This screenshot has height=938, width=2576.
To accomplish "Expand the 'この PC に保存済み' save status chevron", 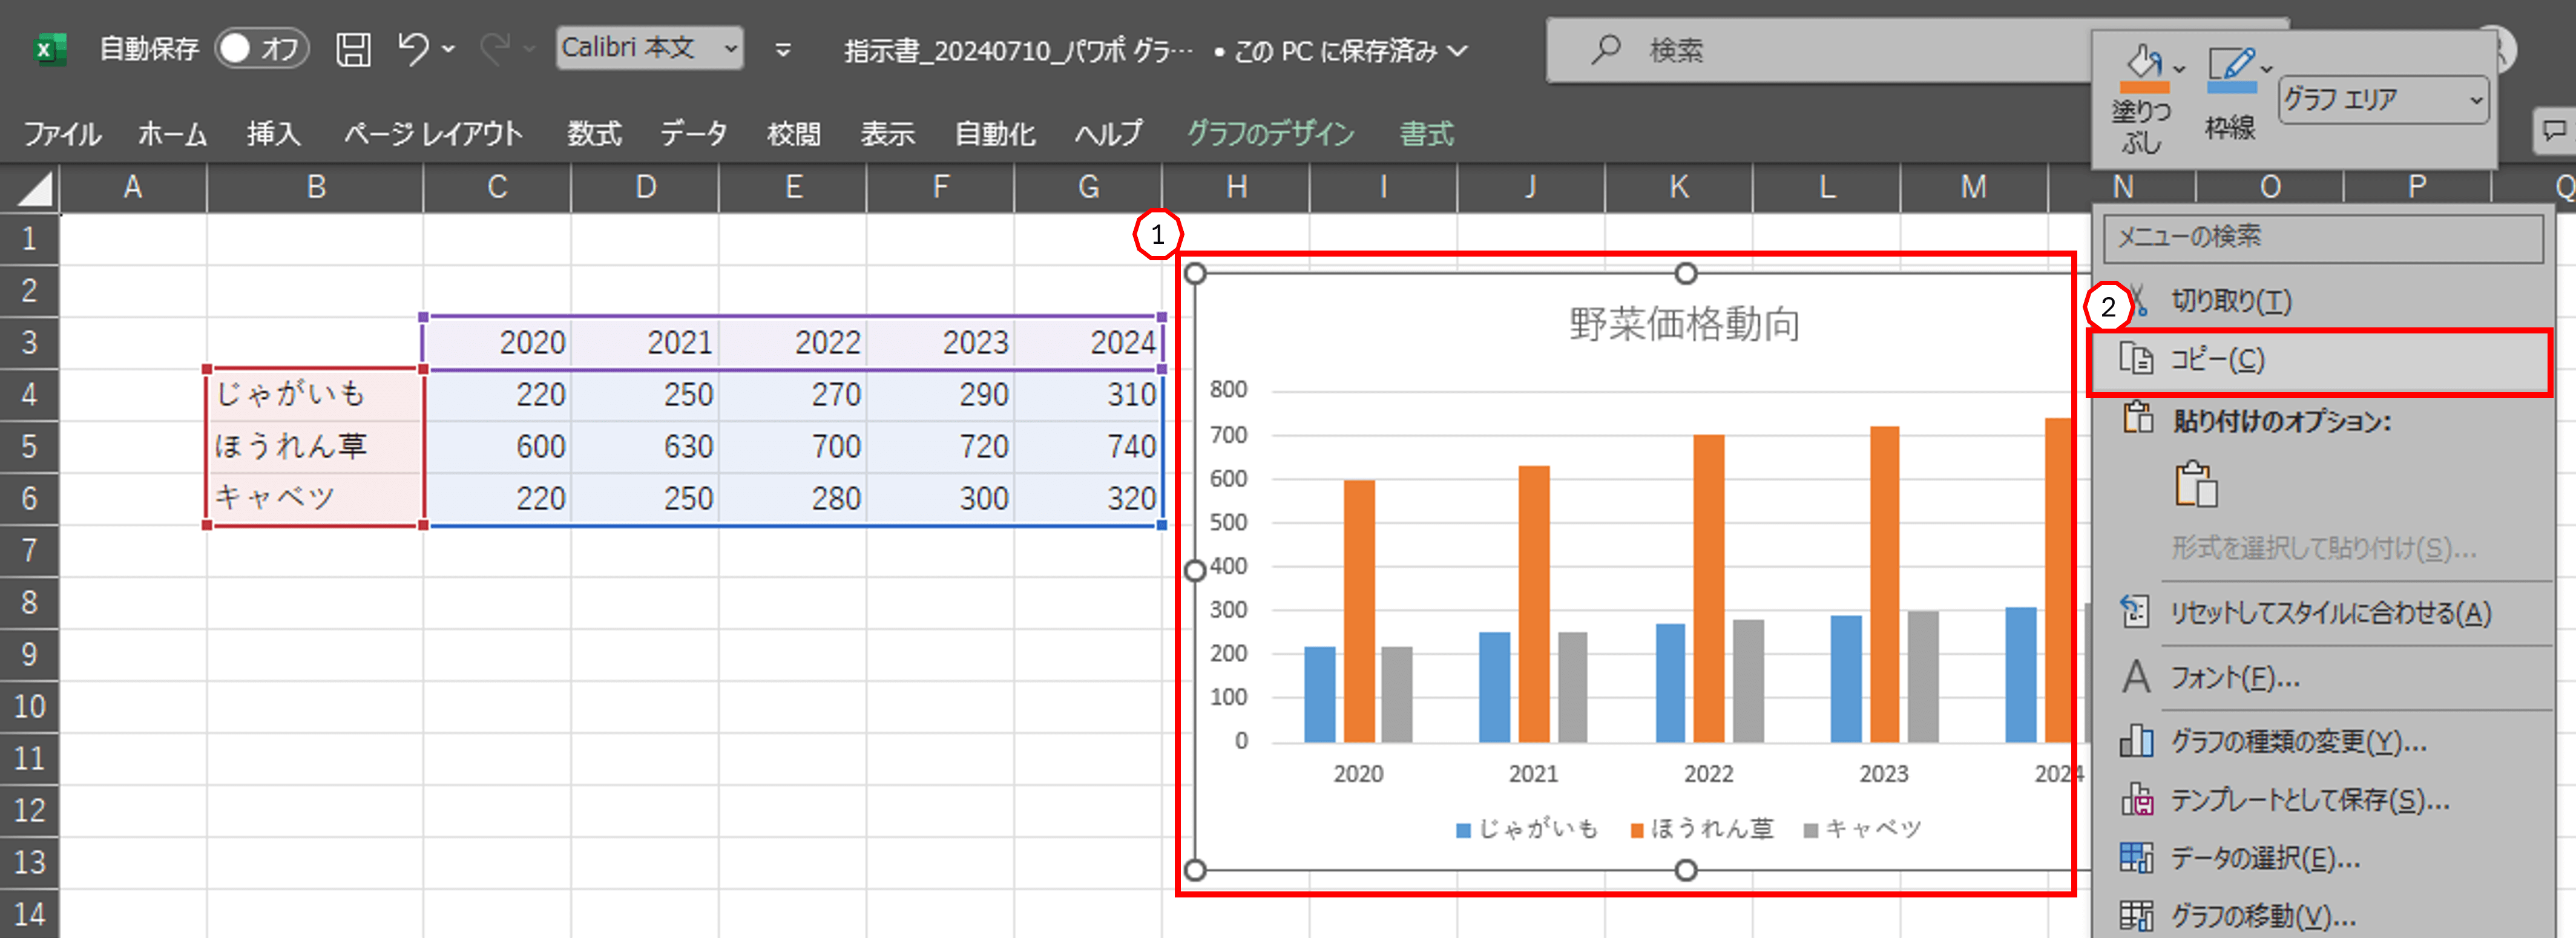I will [x=1458, y=50].
